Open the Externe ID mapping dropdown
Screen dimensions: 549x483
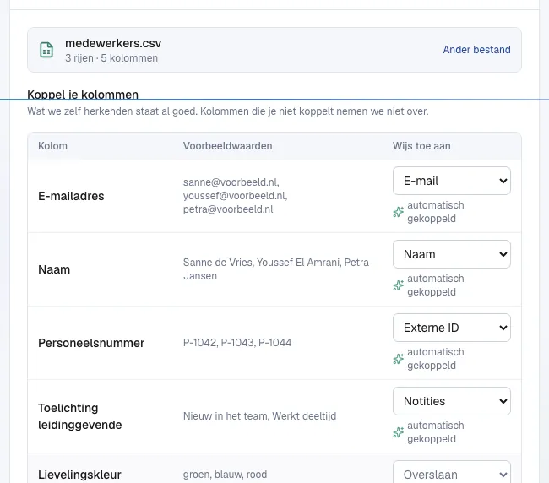[x=452, y=328]
